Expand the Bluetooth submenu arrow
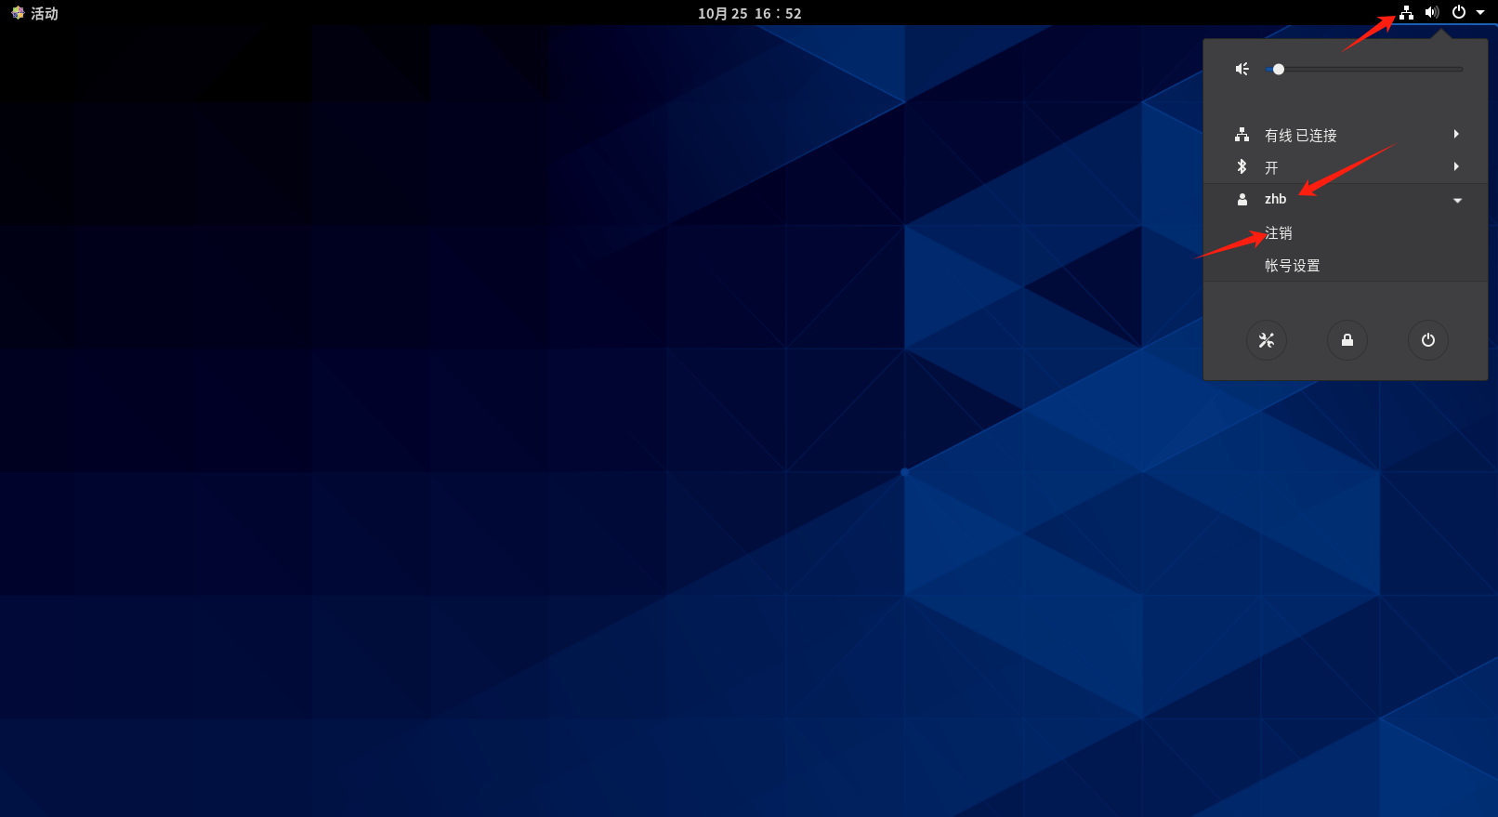This screenshot has width=1498, height=817. 1456,167
